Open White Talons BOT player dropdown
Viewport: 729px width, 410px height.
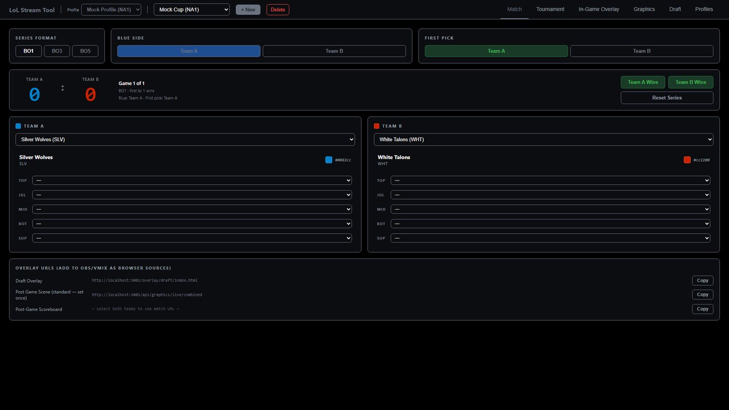click(551, 224)
